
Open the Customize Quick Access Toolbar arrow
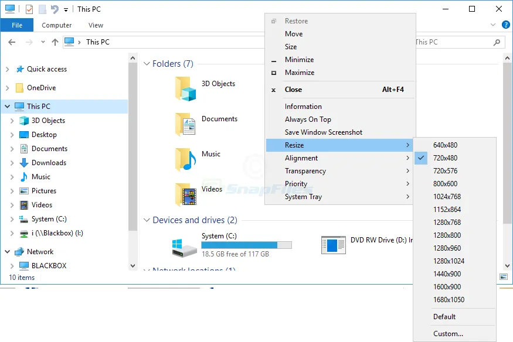click(66, 10)
